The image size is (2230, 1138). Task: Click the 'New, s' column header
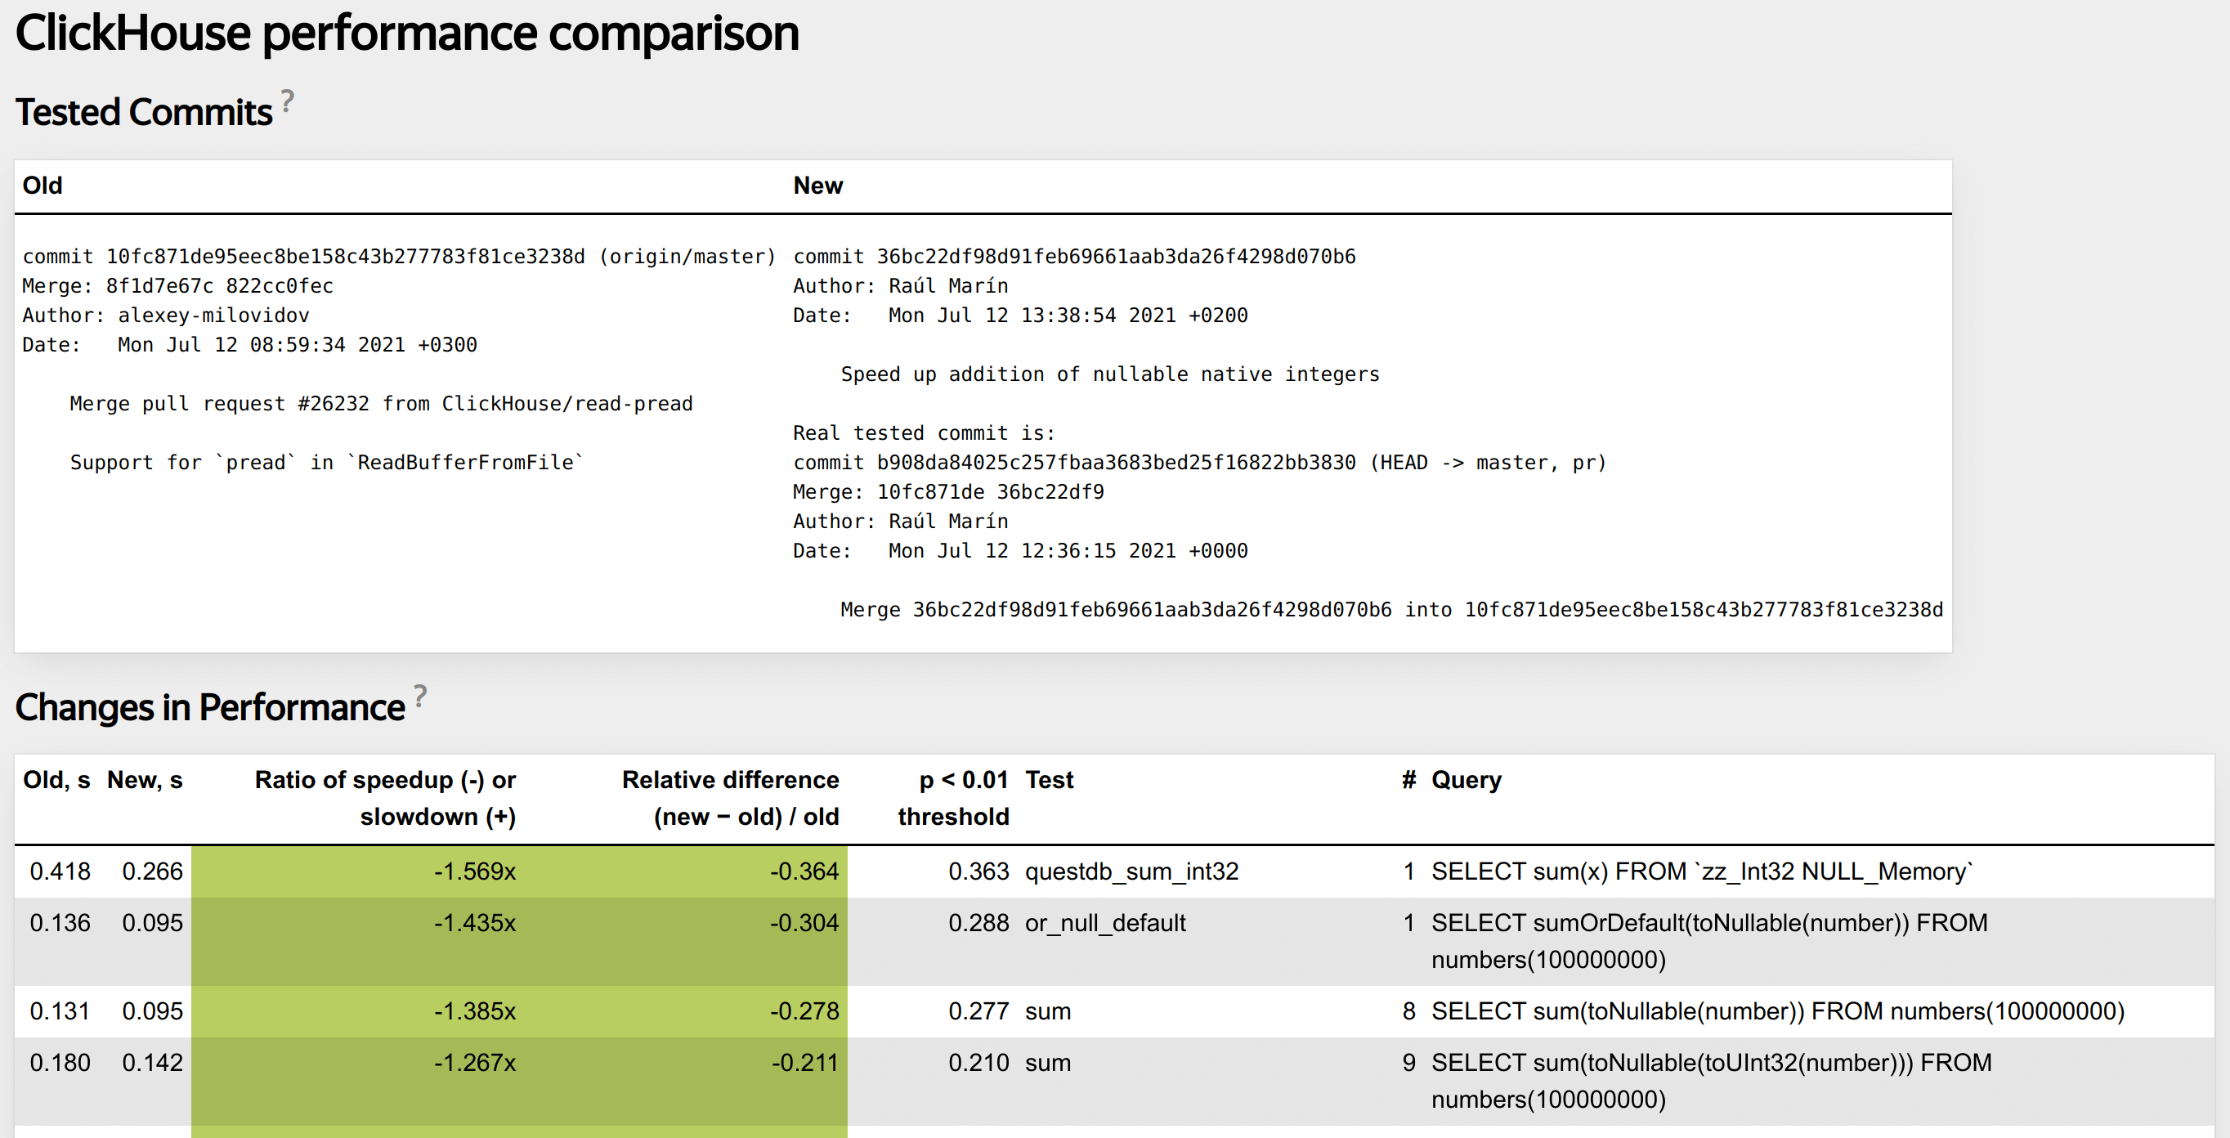click(x=145, y=779)
